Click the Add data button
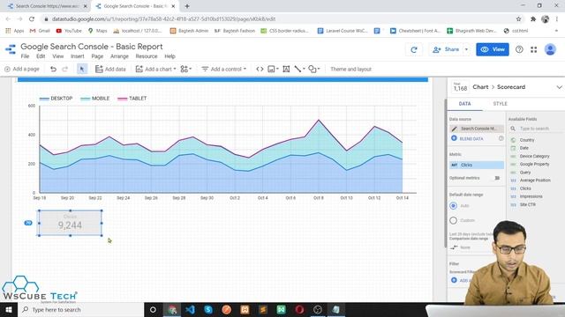The height and width of the screenshot is (317, 565). coord(110,69)
